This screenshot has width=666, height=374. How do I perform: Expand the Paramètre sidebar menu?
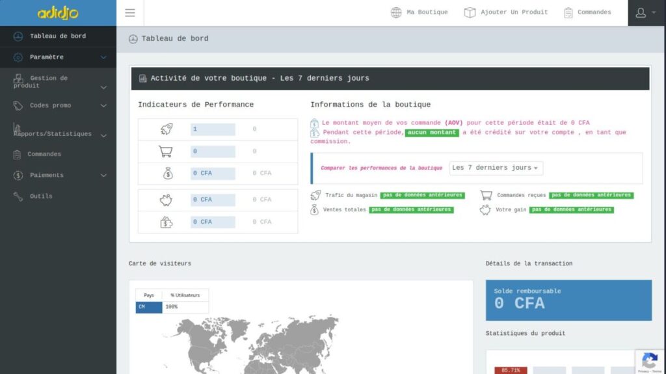(x=57, y=57)
